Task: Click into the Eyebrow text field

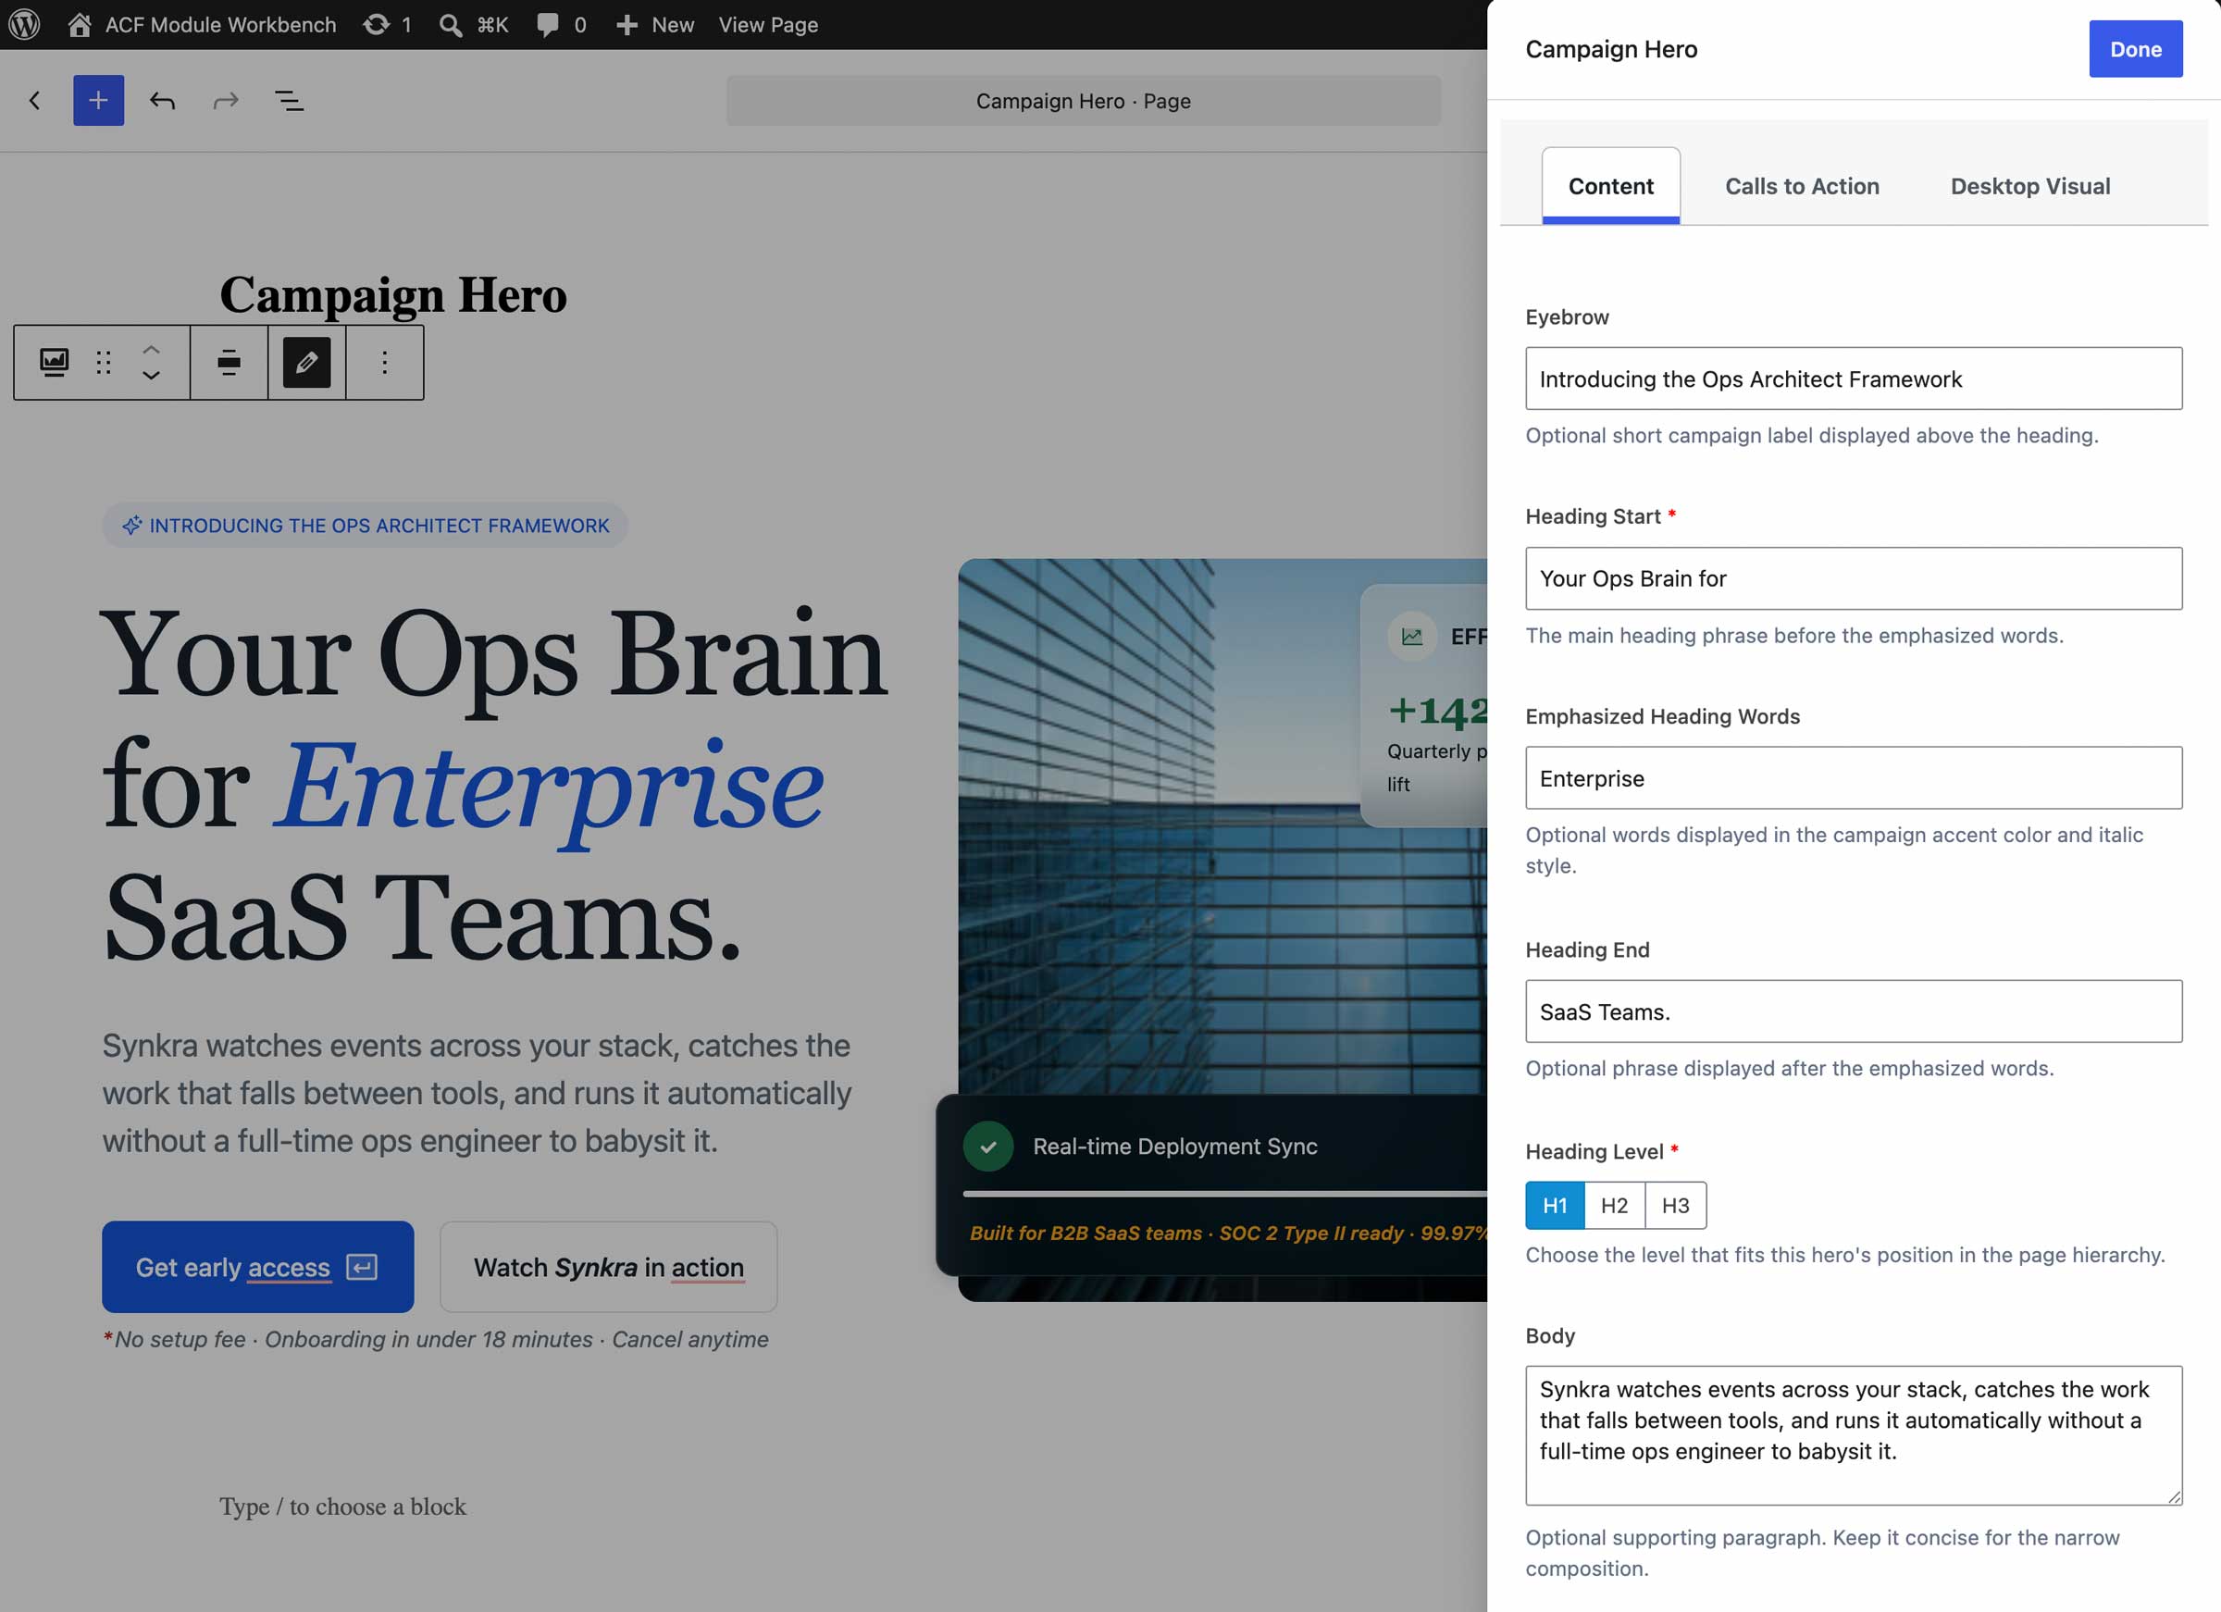Action: 1854,379
